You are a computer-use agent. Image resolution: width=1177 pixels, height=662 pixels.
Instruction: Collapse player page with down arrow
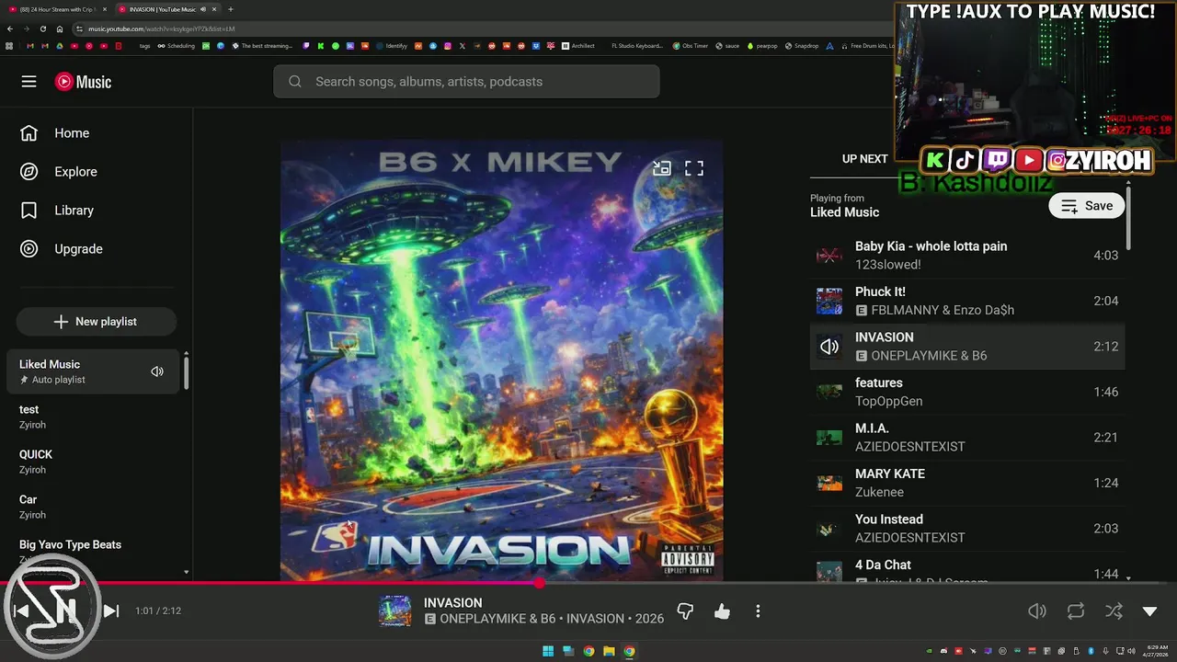click(1149, 611)
